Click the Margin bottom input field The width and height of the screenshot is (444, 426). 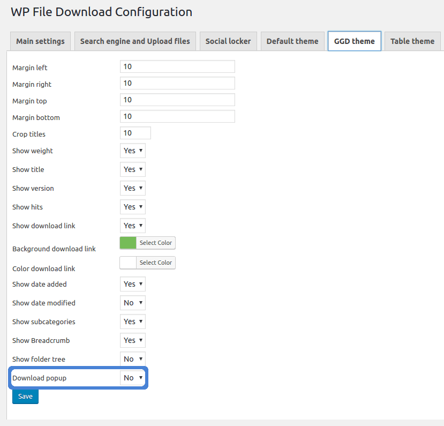pyautogui.click(x=177, y=116)
